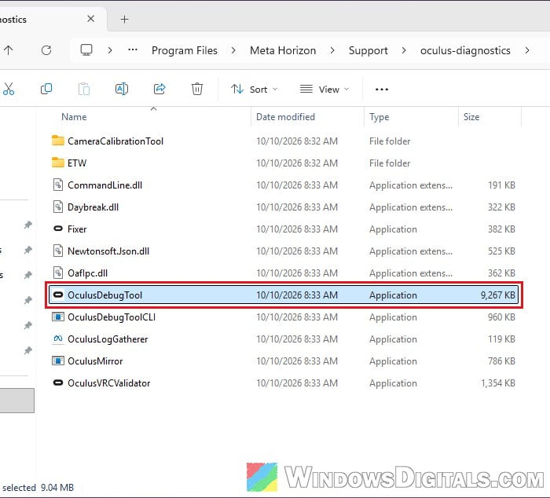The width and height of the screenshot is (550, 498).
Task: Click the Paste clipboard icon
Action: pyautogui.click(x=84, y=89)
